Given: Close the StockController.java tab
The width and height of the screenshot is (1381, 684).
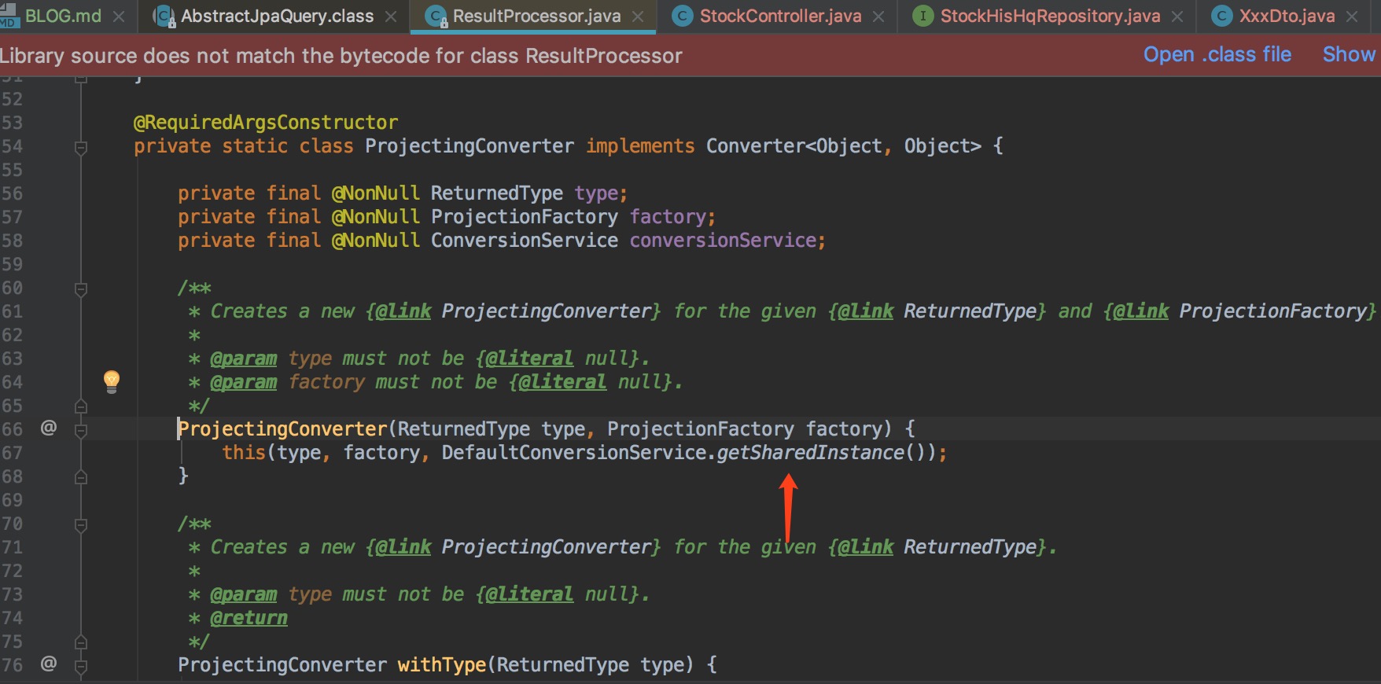Looking at the screenshot, I should pyautogui.click(x=878, y=17).
